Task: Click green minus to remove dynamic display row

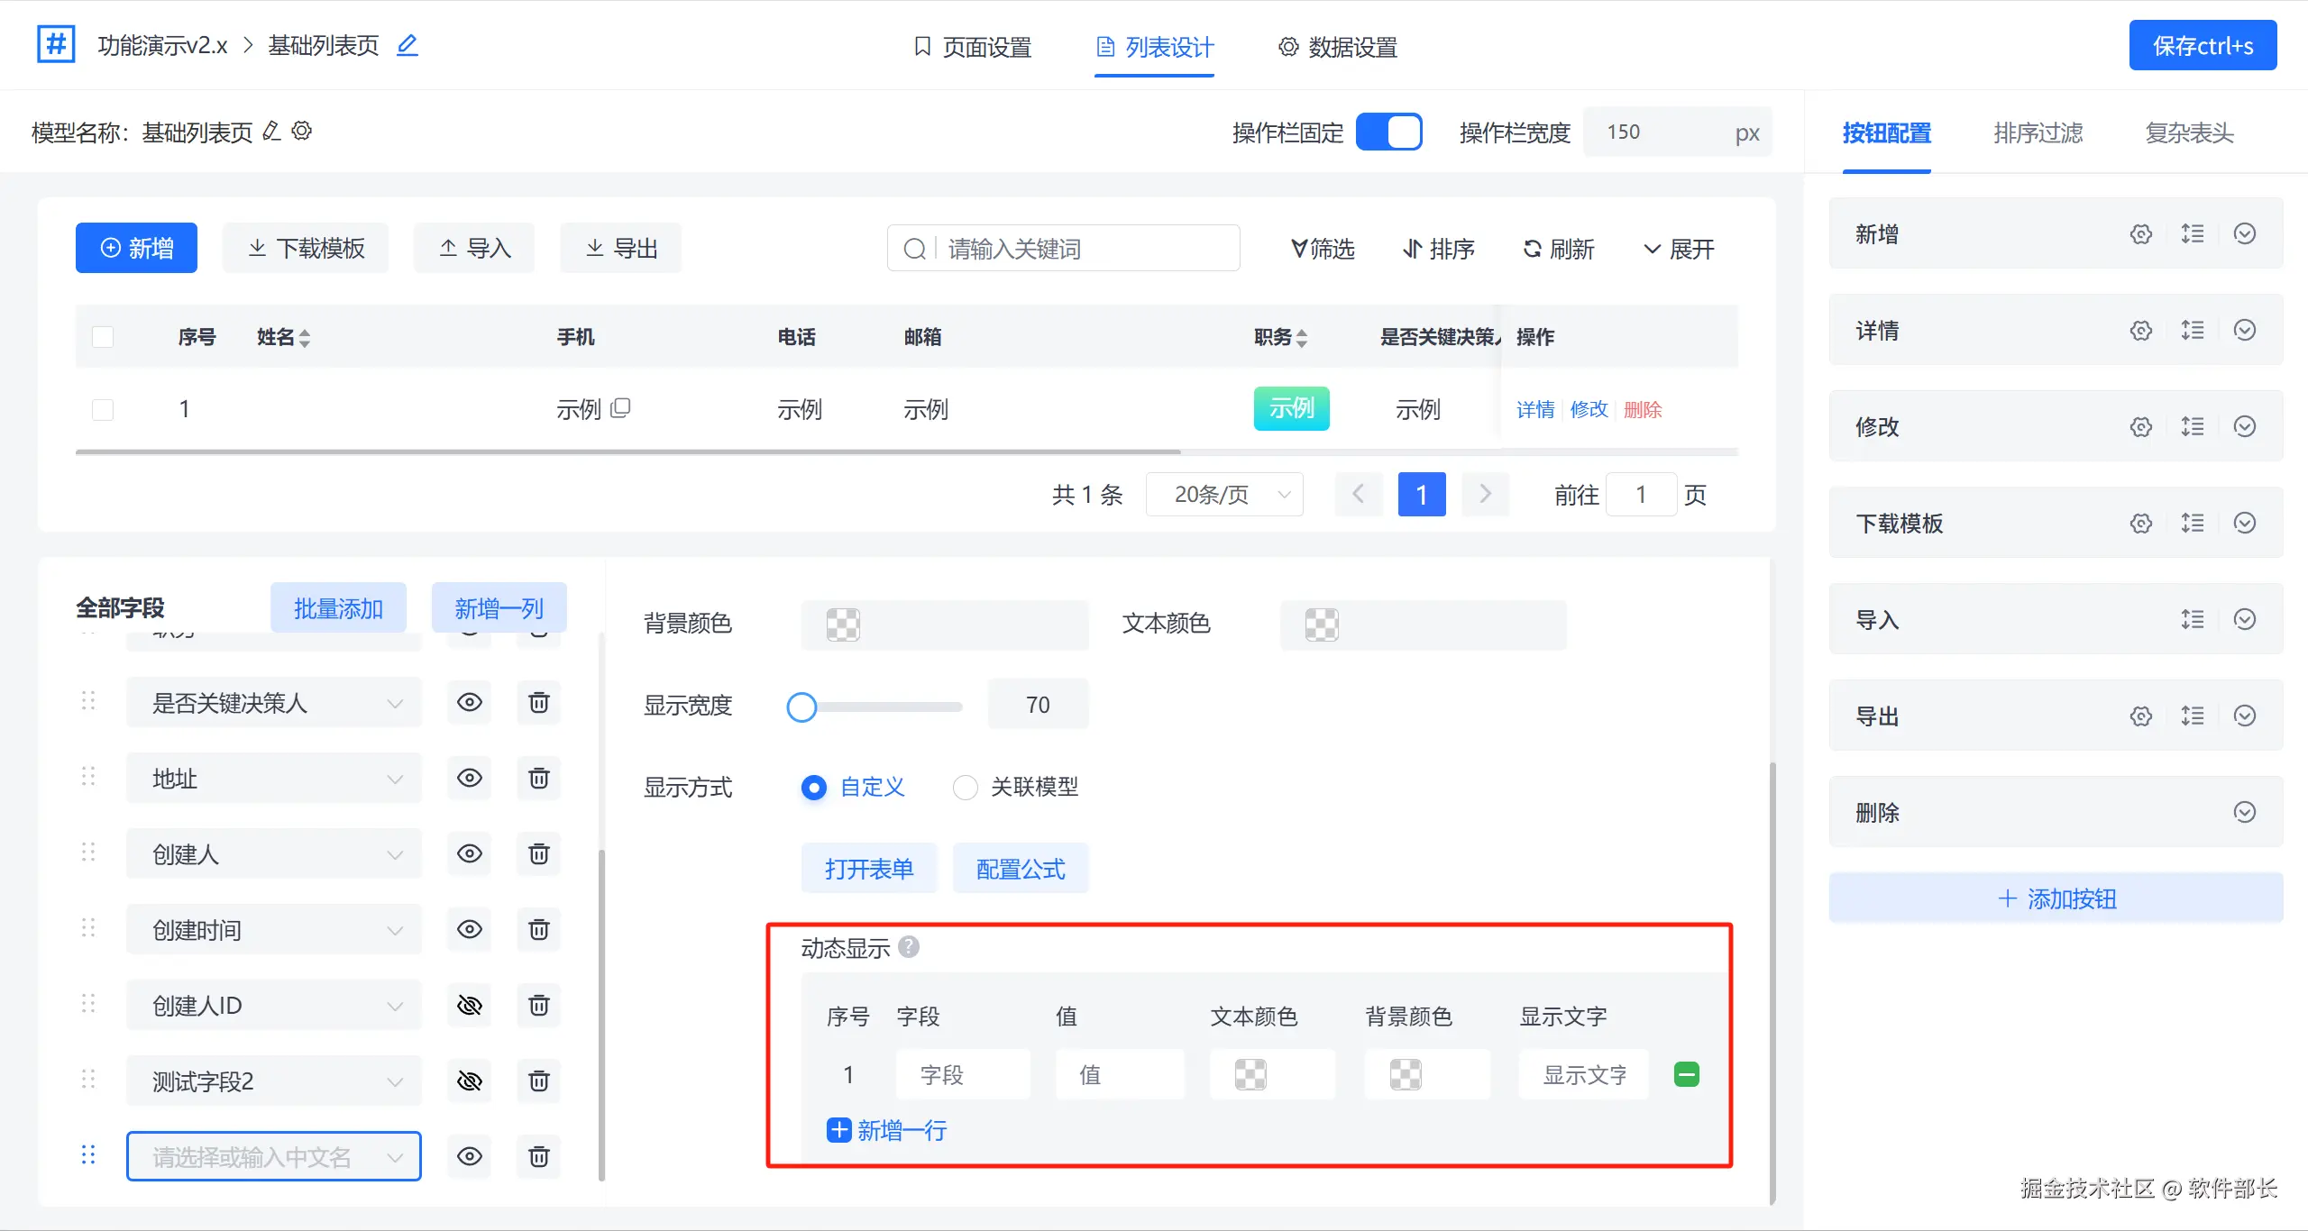Action: (x=1686, y=1074)
